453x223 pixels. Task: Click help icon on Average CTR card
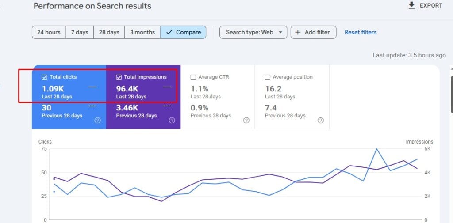246,121
